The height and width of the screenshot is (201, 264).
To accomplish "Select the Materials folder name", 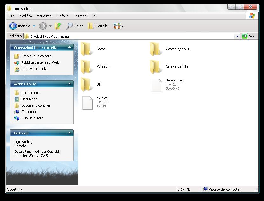I will coord(103,67).
